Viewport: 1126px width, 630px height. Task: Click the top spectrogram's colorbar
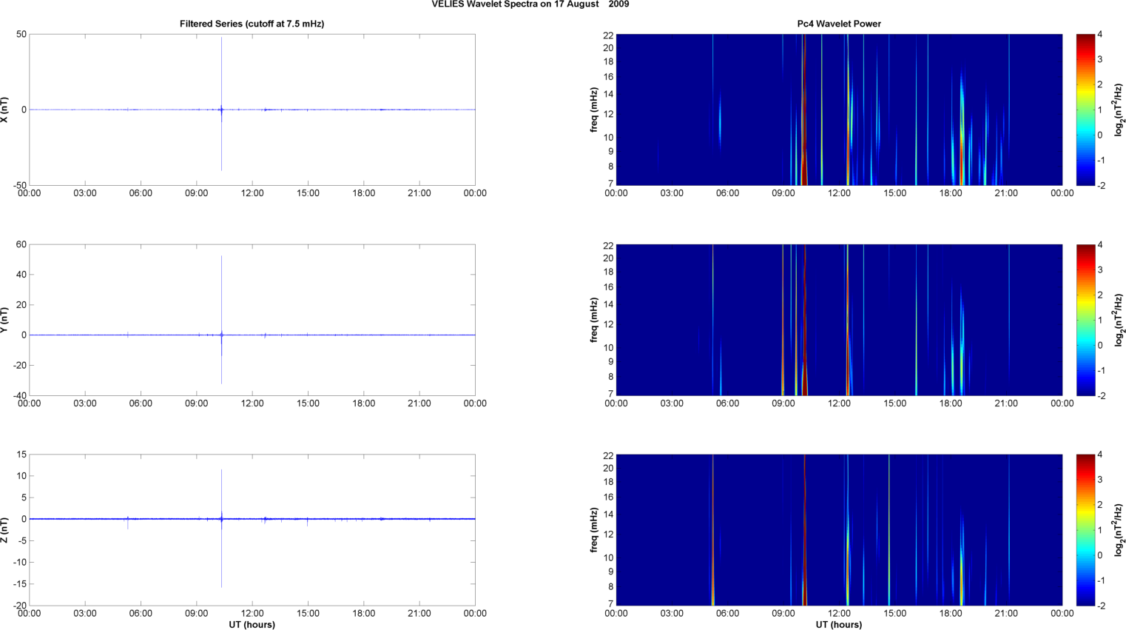(1085, 110)
